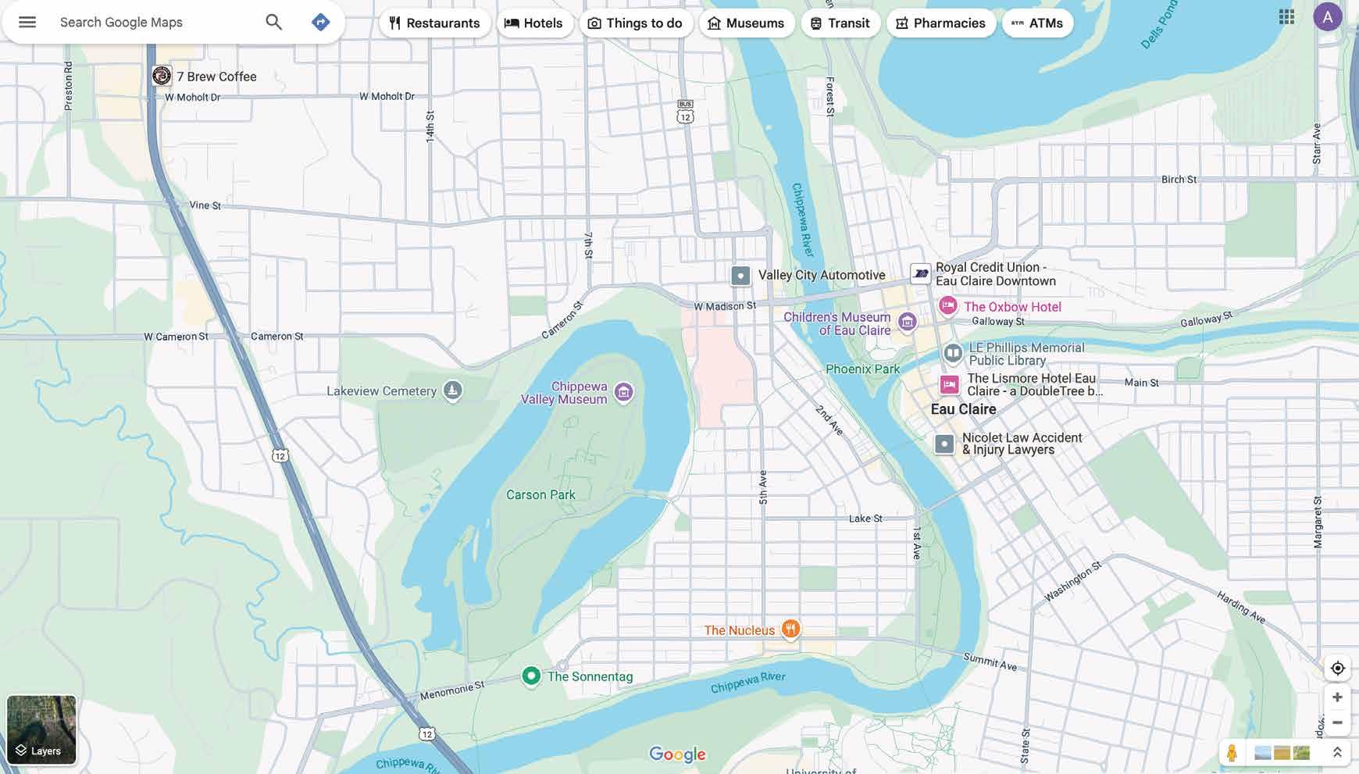Screen dimensions: 1359x774
Task: Open The Nucleus restaurant pin
Action: pos(790,629)
